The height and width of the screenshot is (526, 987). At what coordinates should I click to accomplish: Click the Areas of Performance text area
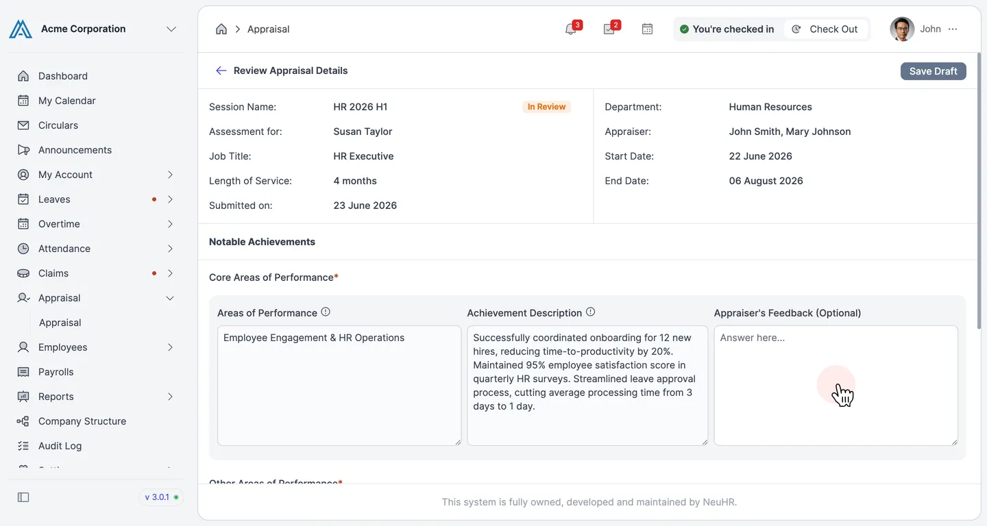tap(339, 386)
